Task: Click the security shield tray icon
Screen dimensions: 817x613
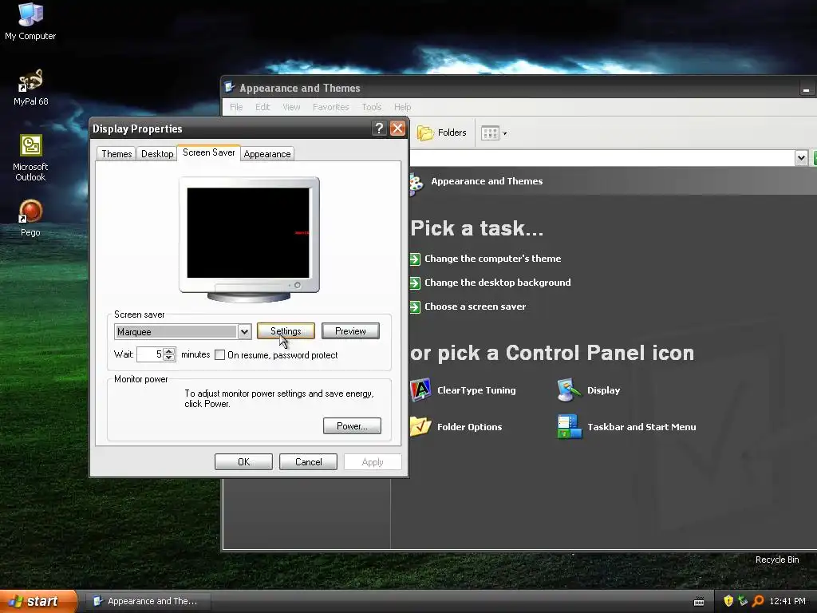Action: (728, 601)
